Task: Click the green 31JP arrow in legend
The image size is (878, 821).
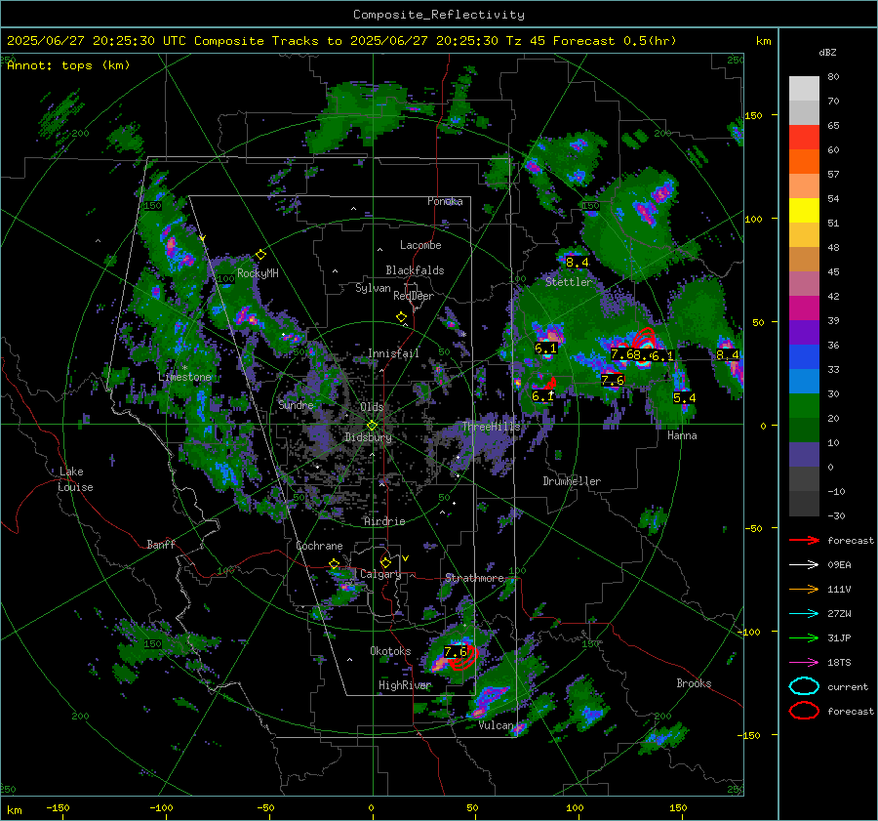Action: 804,637
